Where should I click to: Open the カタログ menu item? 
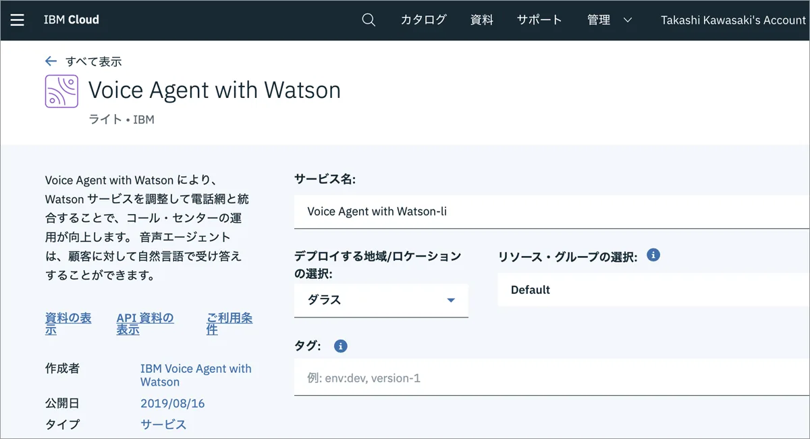423,20
